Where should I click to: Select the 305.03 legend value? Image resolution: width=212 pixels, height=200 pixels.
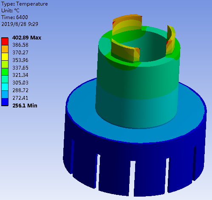coord(20,83)
